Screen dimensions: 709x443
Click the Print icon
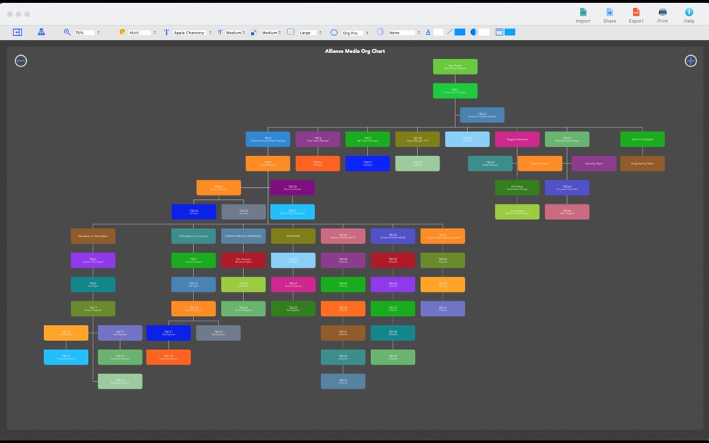point(663,12)
